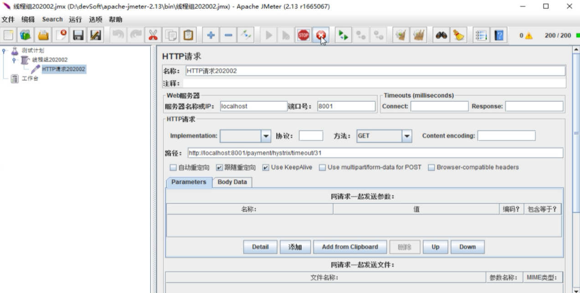Cut selection with scissors icon

pyautogui.click(x=154, y=35)
